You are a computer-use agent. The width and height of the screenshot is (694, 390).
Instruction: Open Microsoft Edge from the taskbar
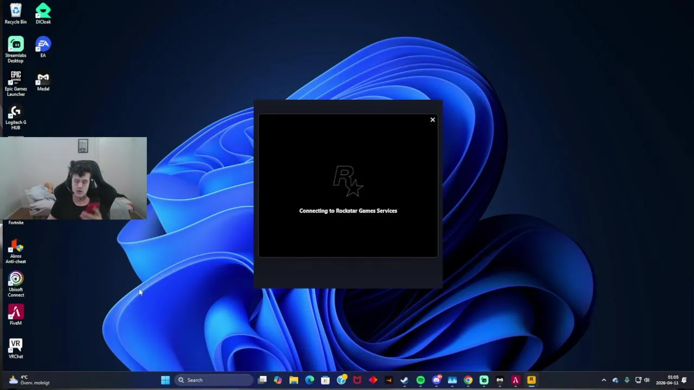(x=310, y=380)
